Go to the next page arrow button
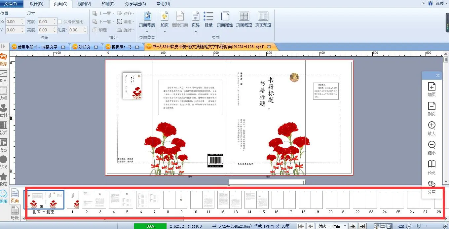 pos(353,226)
